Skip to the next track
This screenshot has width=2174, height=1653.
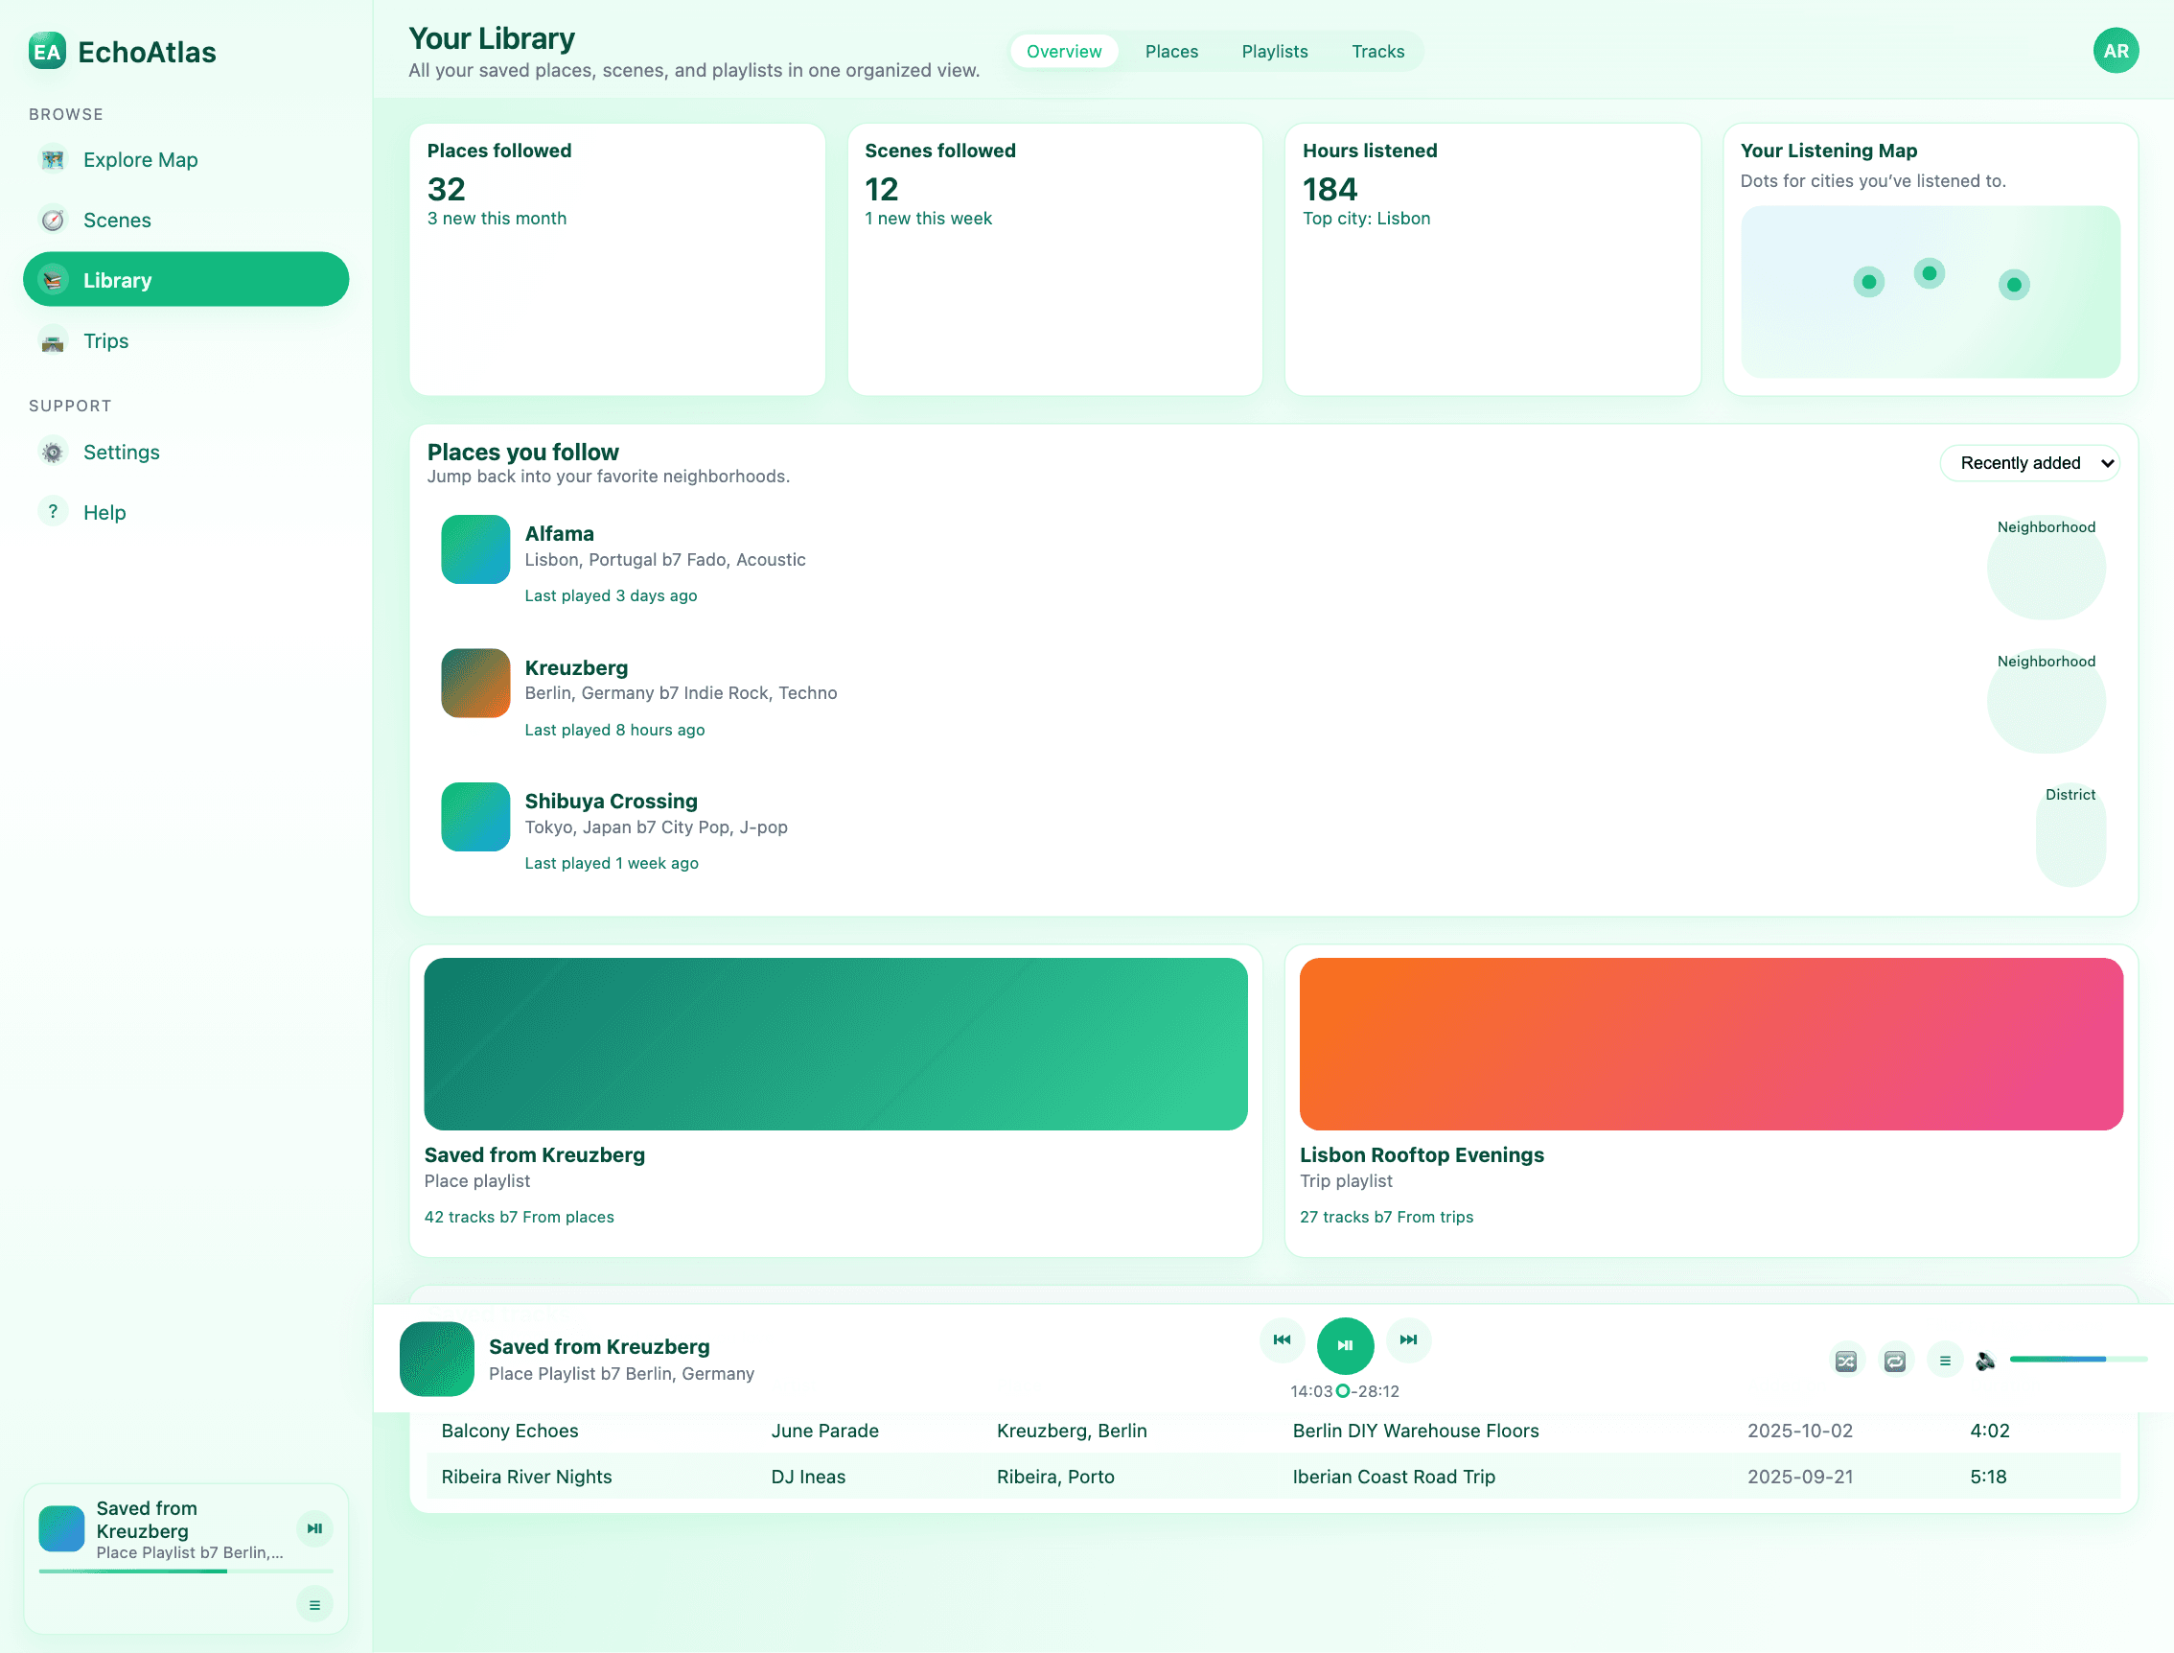click(x=1409, y=1340)
